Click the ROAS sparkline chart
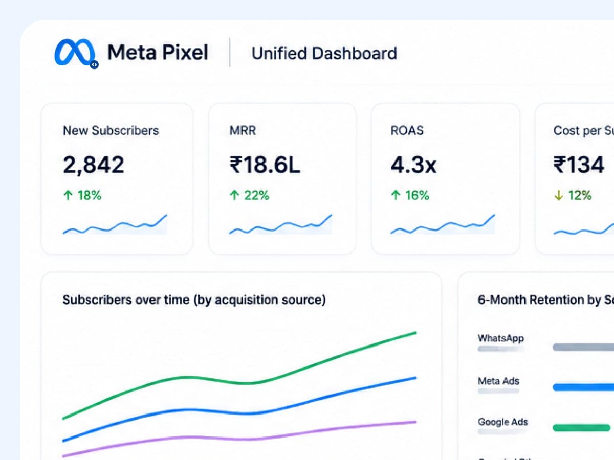Screen dimensions: 614x460 click(443, 225)
